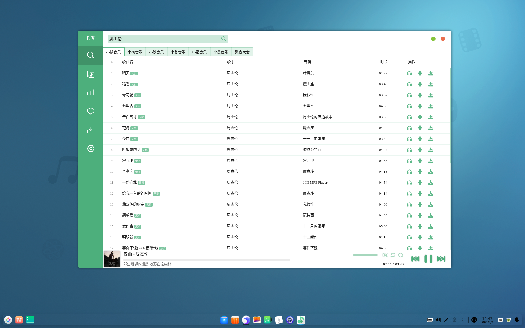Switch to the 聚合大会 tab
Screen dimensions: 525x328
[242, 52]
